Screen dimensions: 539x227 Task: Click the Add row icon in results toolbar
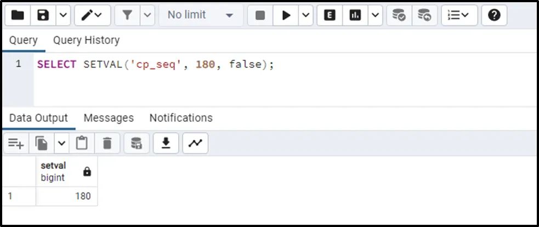[x=15, y=143]
